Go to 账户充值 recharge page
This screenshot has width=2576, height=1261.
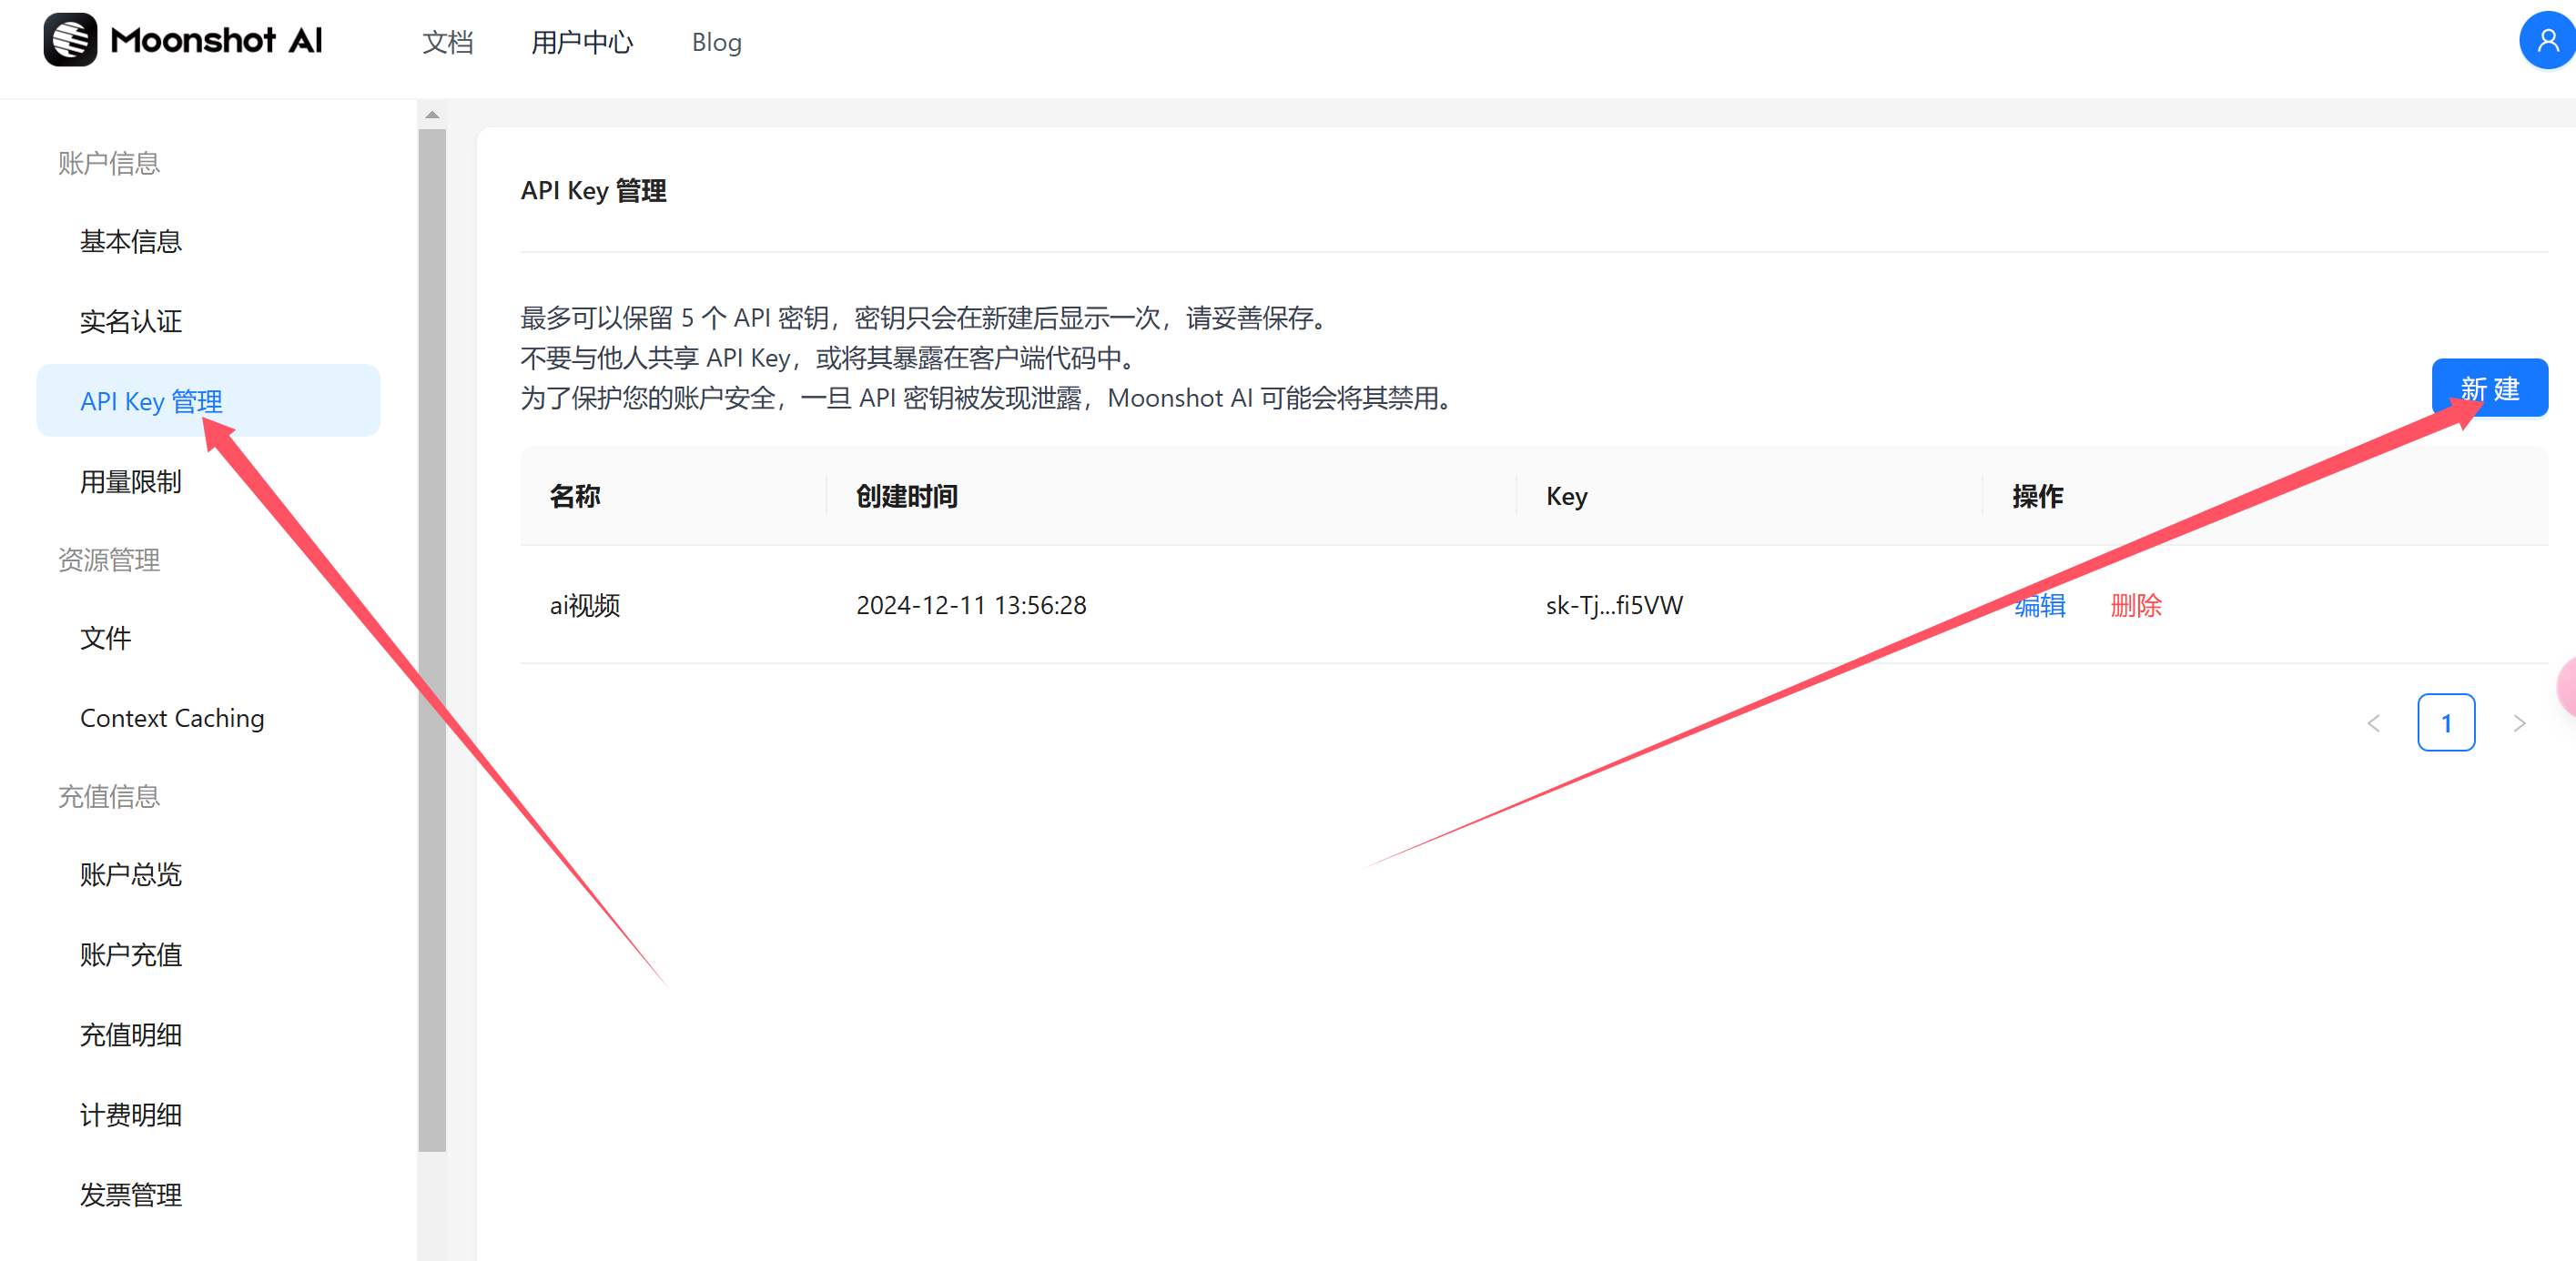(130, 954)
